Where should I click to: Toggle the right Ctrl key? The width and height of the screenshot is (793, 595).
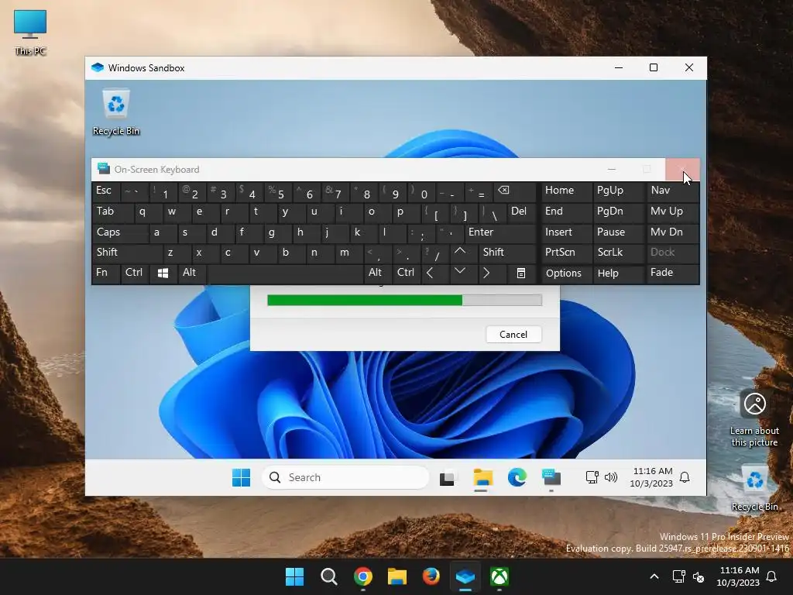406,273
